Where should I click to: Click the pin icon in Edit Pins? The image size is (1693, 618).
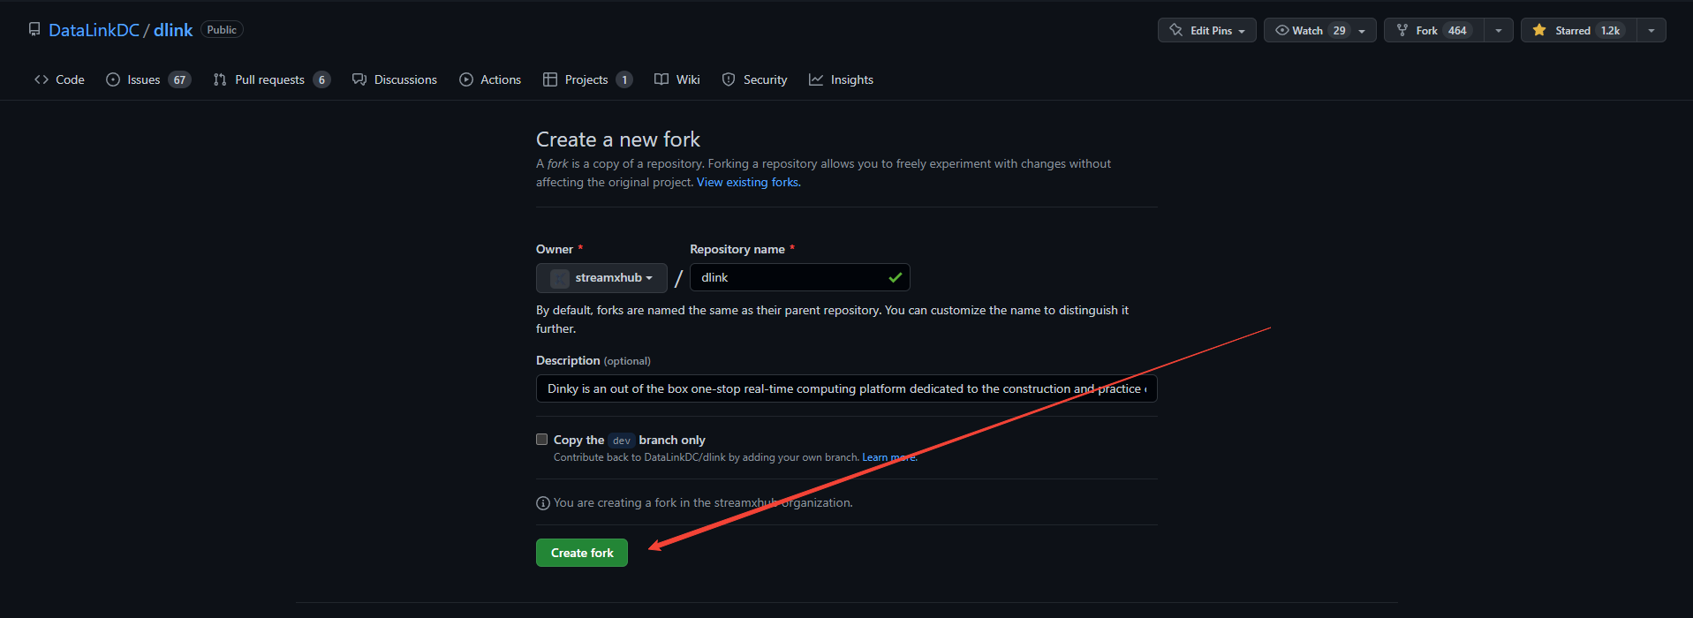[x=1176, y=30]
